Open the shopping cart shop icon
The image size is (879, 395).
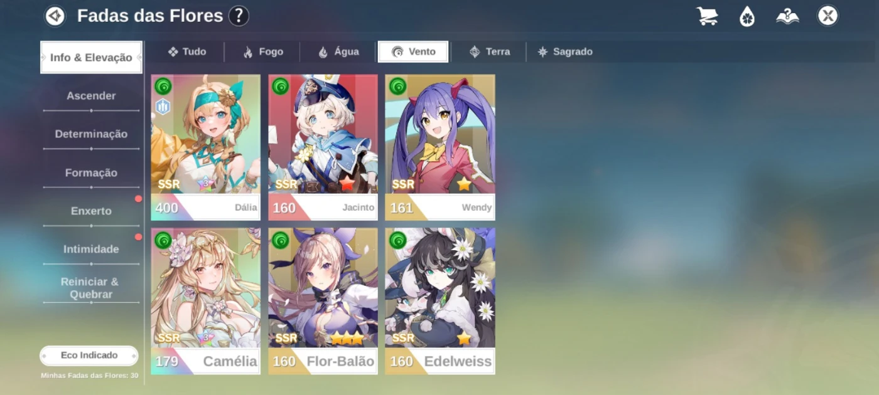pyautogui.click(x=708, y=16)
